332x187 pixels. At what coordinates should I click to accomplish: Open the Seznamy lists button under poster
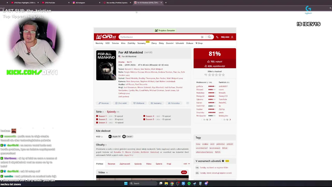(x=156, y=103)
